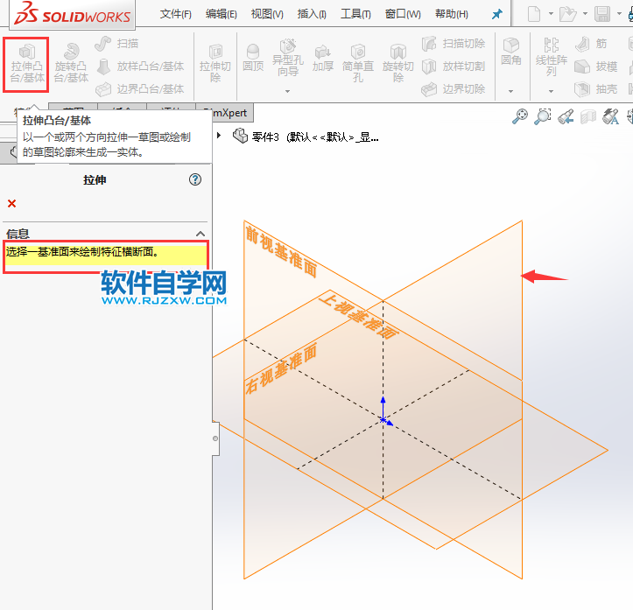Select the 前视基准面 front plane label
Screen dimensions: 633x610
click(281, 252)
